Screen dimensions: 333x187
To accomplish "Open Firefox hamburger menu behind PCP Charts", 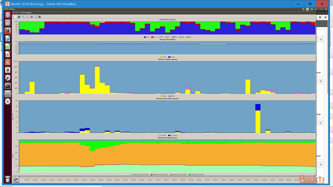I will (325, 17).
